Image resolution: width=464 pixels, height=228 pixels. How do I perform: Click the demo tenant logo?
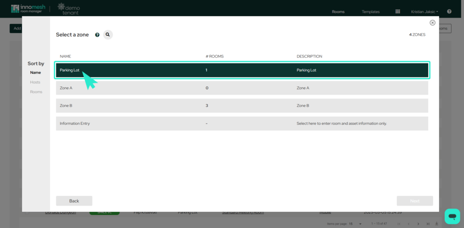(x=68, y=9)
